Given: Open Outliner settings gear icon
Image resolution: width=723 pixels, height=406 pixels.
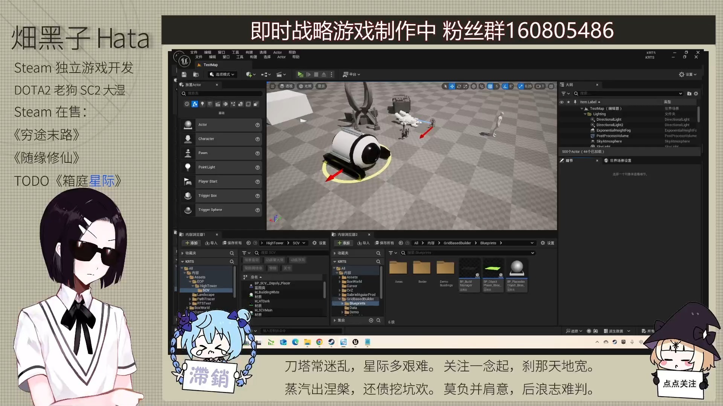Looking at the screenshot, I should click(x=696, y=94).
